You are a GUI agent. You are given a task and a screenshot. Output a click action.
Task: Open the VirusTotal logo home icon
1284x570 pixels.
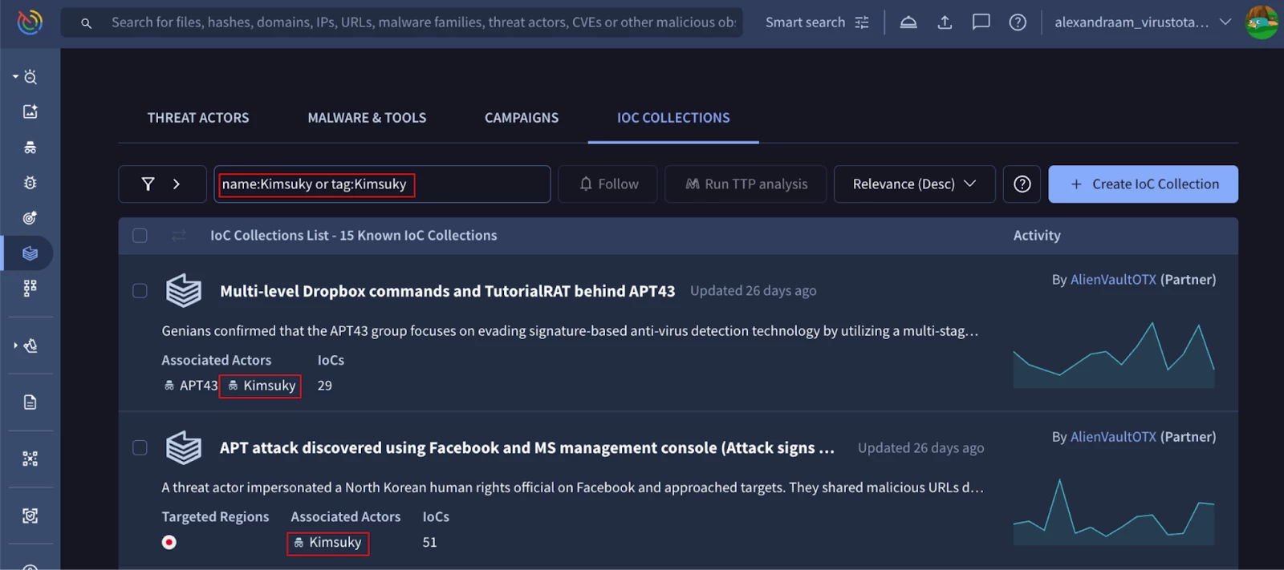tap(30, 22)
